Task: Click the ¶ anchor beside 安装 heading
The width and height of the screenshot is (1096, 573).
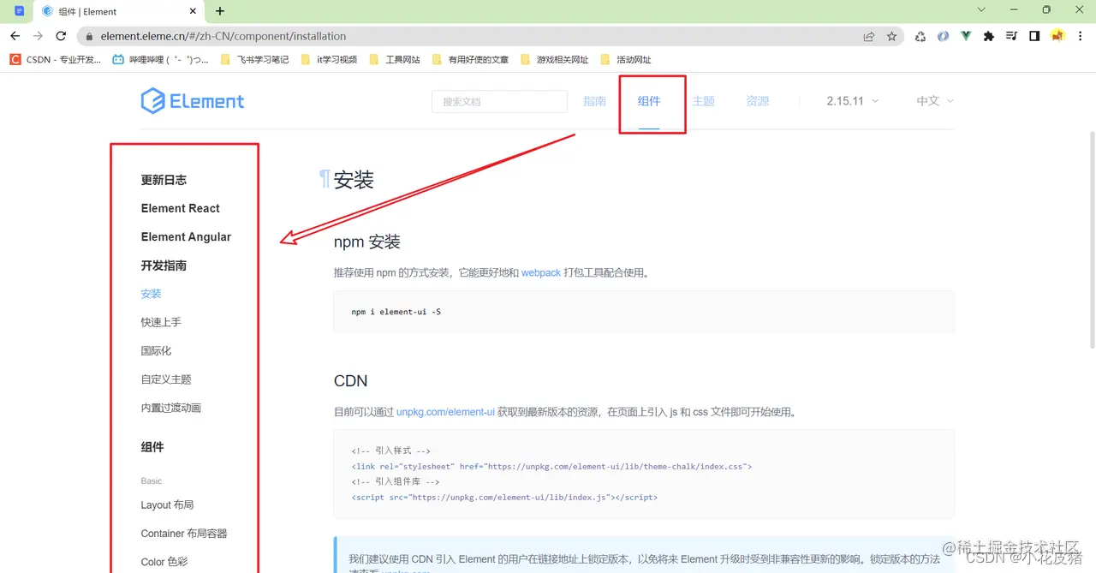Action: pyautogui.click(x=325, y=179)
